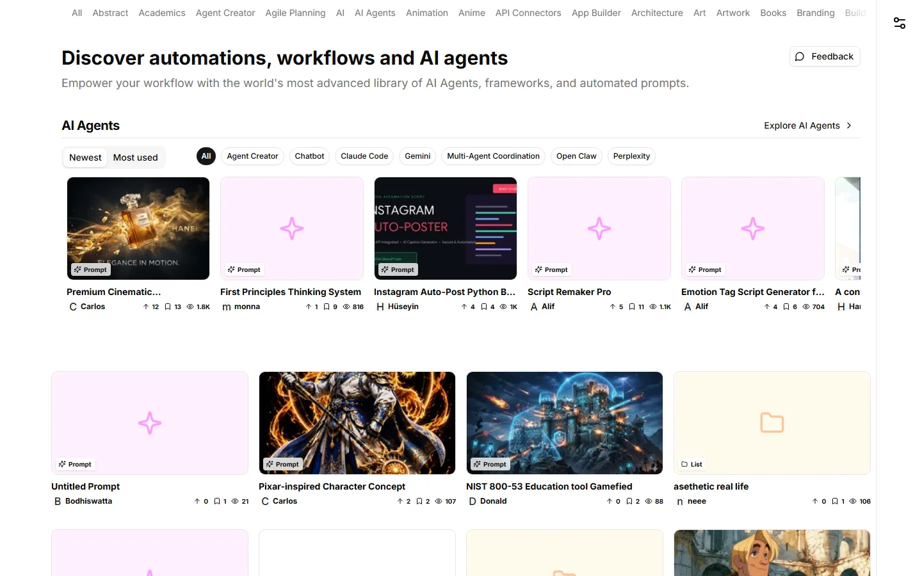
Task: Click sparkle icon on Emotion Tag Script card
Action: [x=753, y=228]
